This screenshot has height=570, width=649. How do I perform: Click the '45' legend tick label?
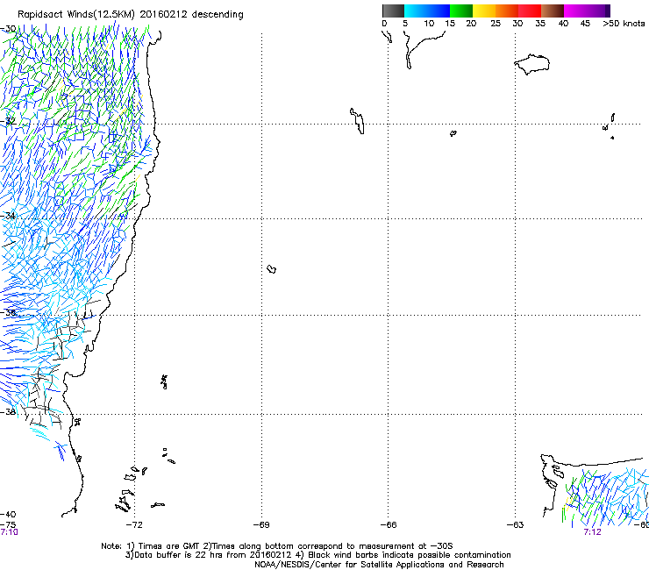click(585, 23)
